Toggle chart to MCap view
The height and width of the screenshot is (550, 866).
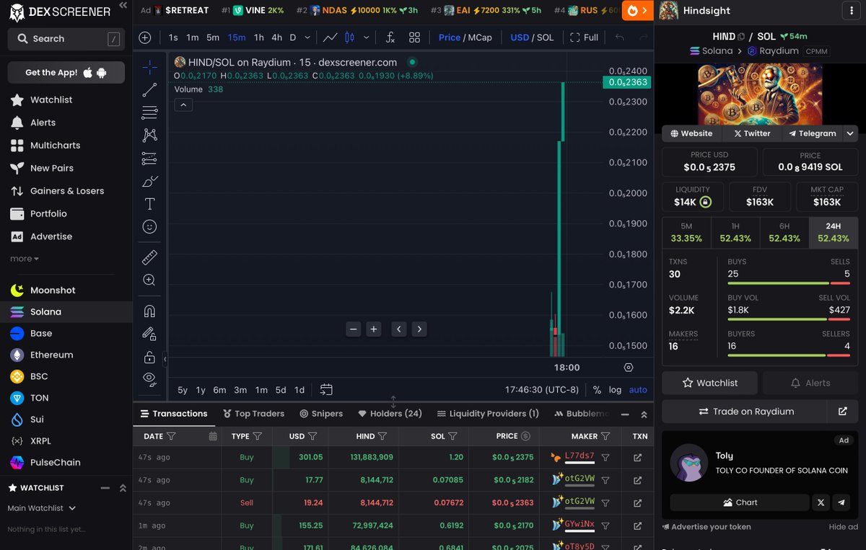(479, 37)
